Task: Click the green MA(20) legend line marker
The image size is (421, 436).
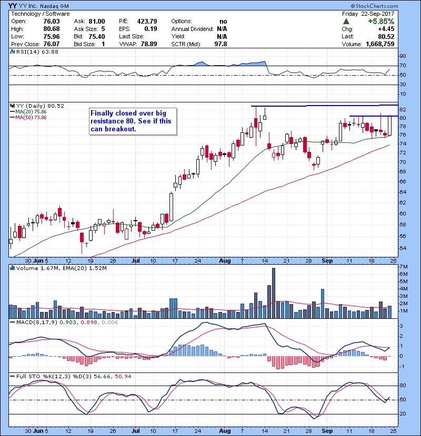Action: pyautogui.click(x=12, y=111)
